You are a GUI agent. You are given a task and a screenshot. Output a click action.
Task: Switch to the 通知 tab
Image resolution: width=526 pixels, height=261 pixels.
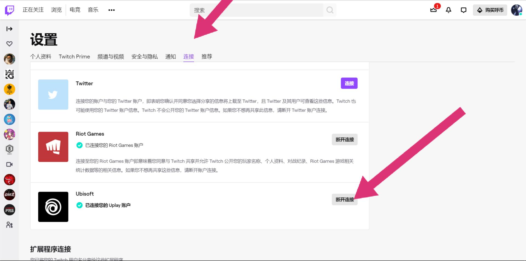[170, 56]
